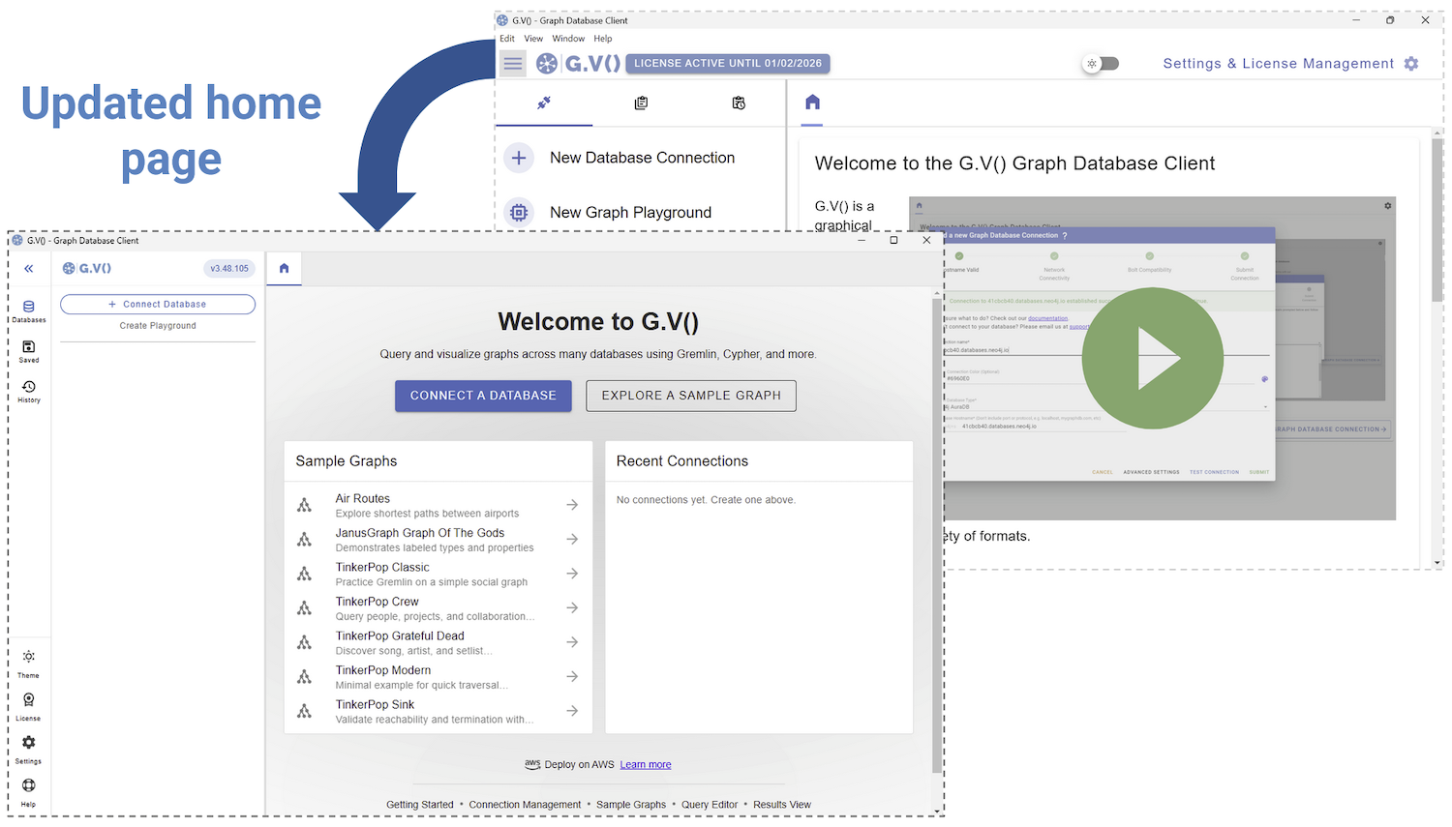Toggle the dark mode switch
This screenshot has width=1452, height=827.
pyautogui.click(x=1101, y=62)
